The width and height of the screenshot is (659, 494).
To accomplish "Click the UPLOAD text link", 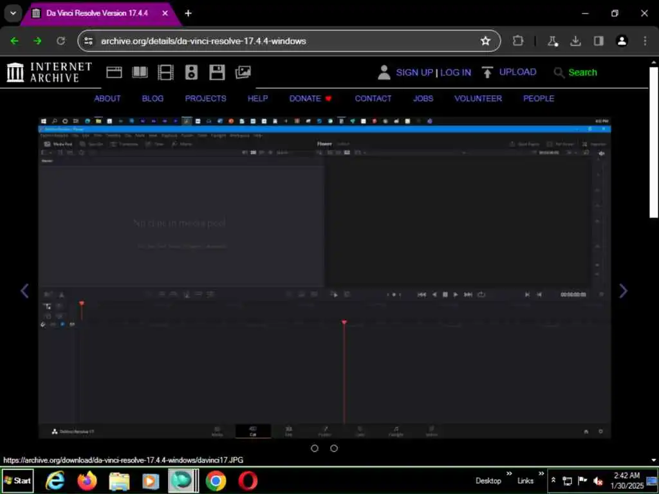I will point(517,72).
